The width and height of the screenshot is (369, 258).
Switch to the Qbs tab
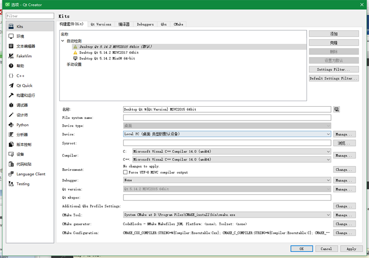point(164,24)
